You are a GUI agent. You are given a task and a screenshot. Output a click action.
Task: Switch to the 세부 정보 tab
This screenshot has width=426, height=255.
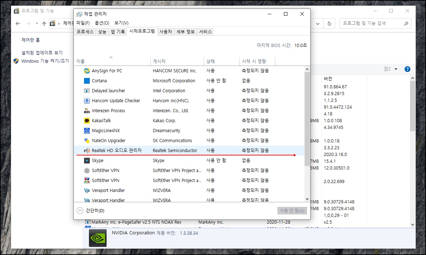pos(186,32)
